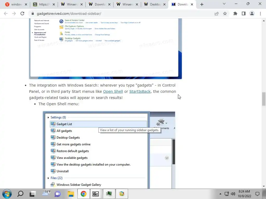This screenshot has width=266, height=199.
Task: Open 7-Zip from the taskbar
Action: [x=96, y=194]
